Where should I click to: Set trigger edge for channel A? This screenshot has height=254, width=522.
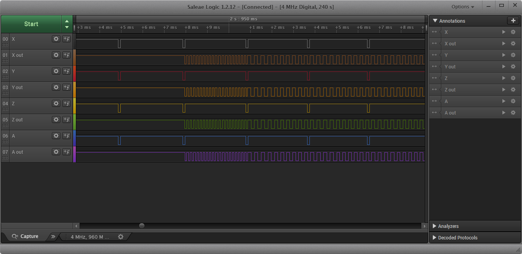click(x=66, y=136)
